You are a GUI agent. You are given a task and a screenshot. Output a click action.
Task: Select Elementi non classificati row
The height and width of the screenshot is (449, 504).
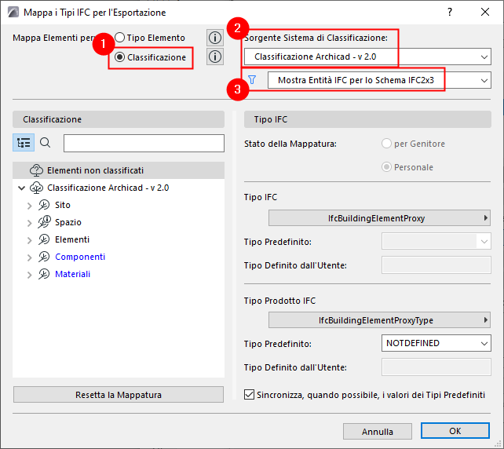click(x=119, y=170)
